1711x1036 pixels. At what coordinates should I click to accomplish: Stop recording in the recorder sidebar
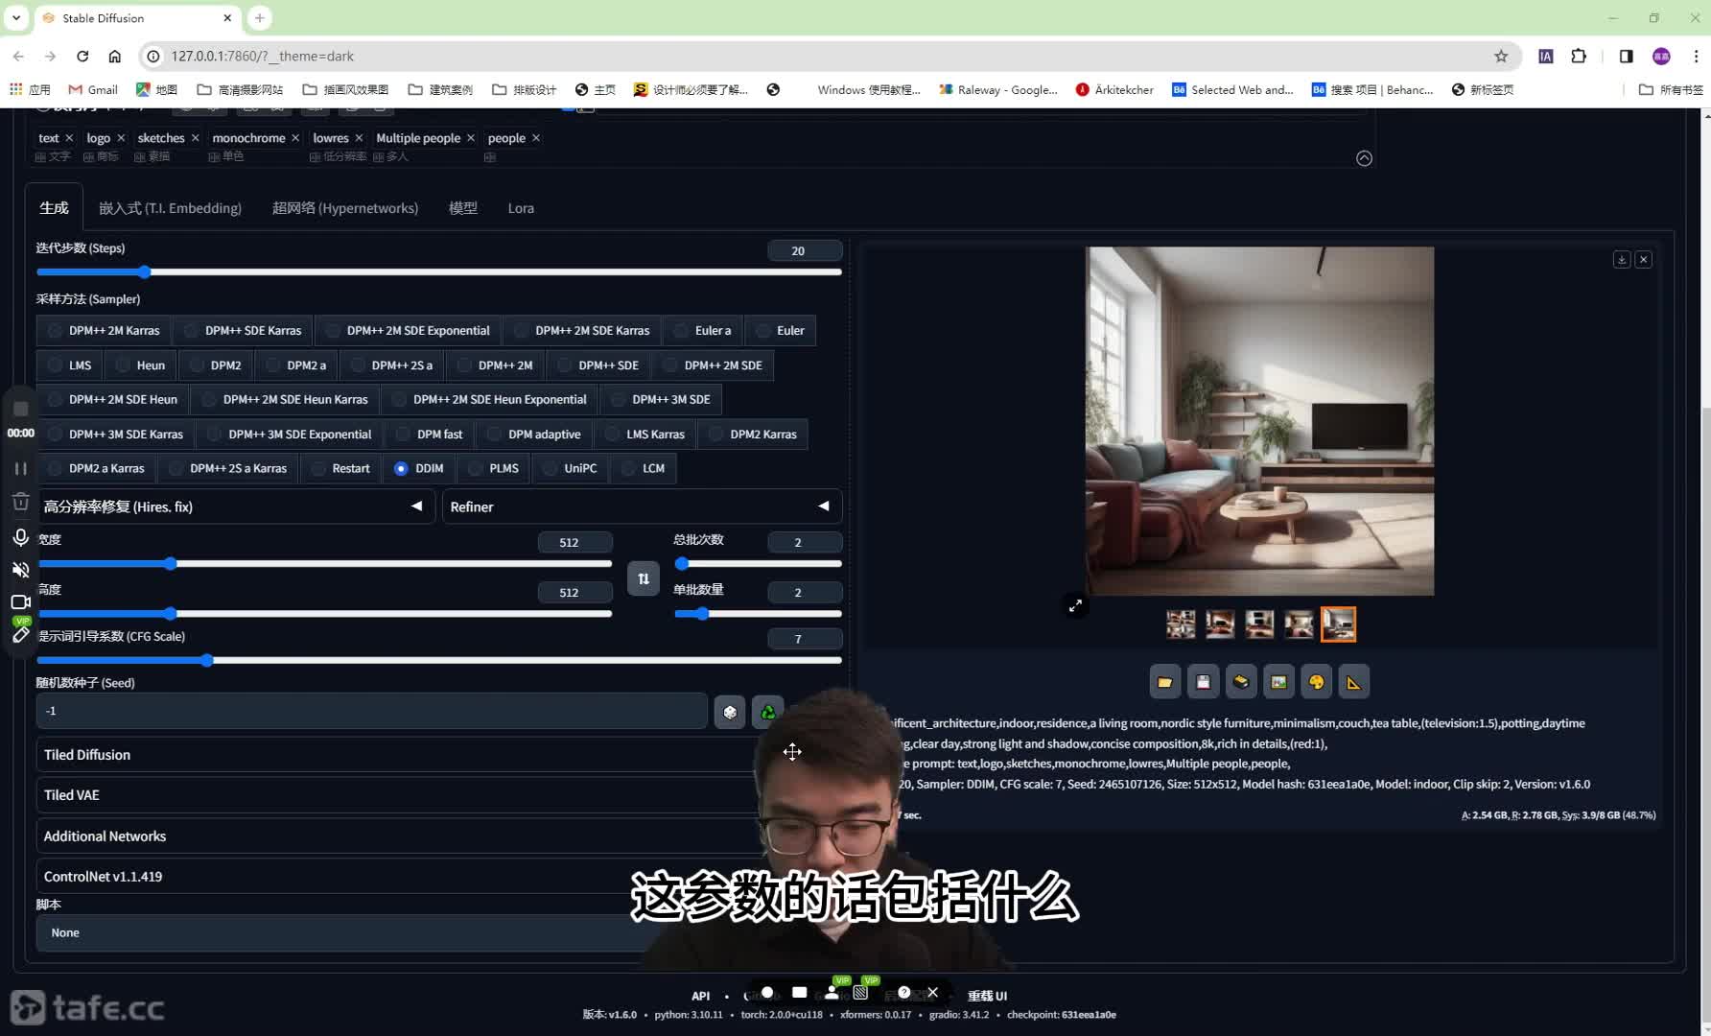(20, 409)
